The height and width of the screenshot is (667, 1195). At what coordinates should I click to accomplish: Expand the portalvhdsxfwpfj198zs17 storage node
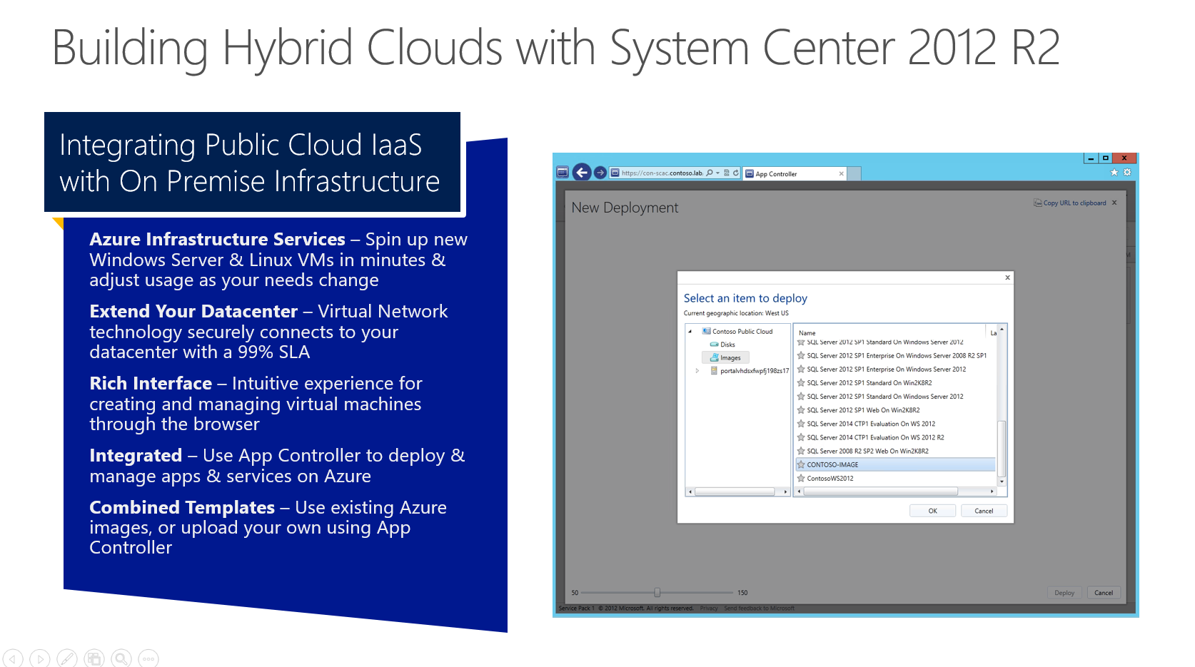(x=697, y=371)
